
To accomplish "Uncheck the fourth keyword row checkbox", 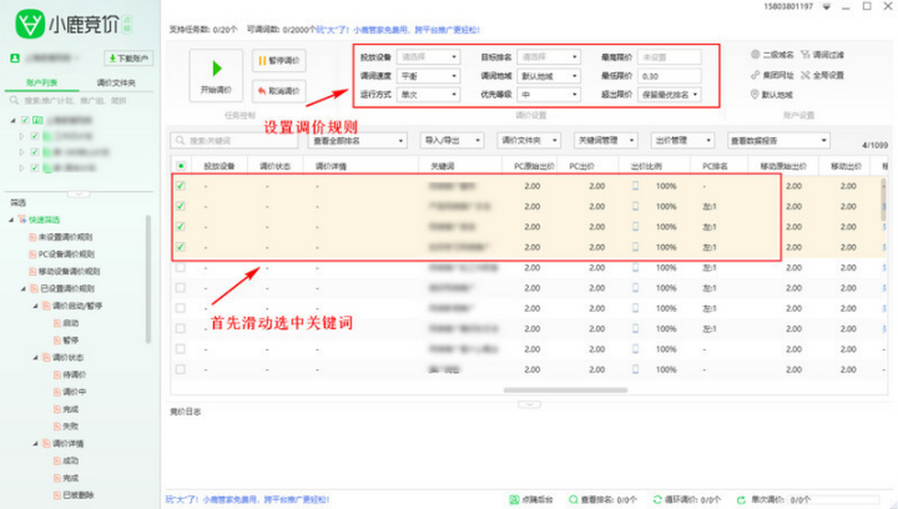I will point(180,247).
